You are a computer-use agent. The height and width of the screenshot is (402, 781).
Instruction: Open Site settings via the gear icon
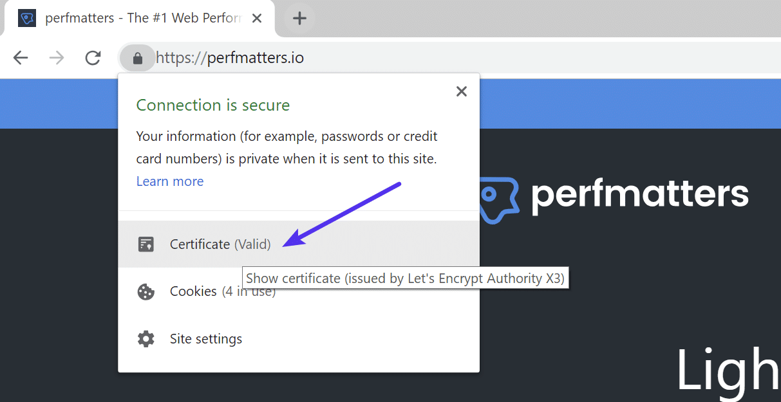[x=146, y=338]
